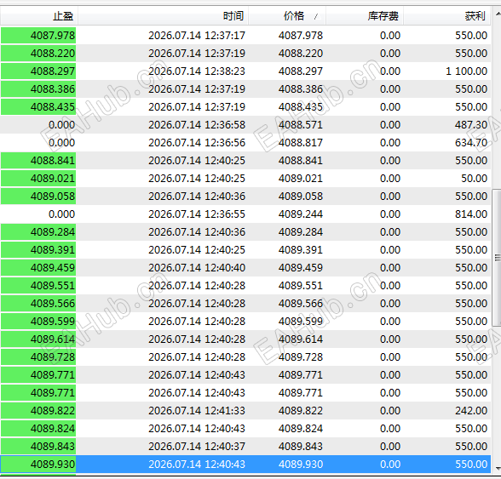Click time cell 2026.07.14 12:40:40
Screen dimensions: 501x479
(x=197, y=268)
